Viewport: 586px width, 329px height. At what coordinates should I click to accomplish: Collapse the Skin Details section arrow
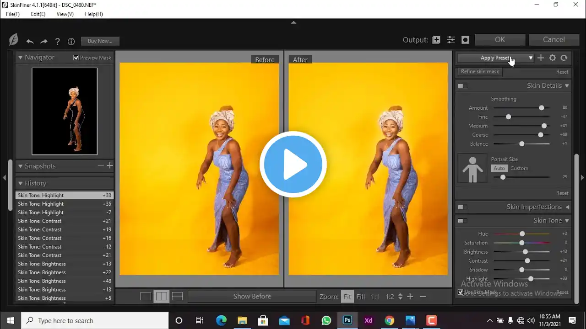tap(567, 85)
